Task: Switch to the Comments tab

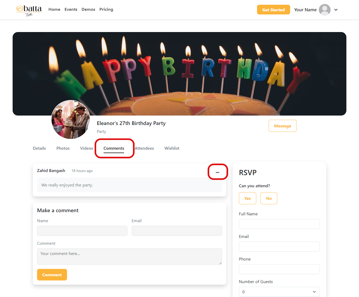Action: [114, 148]
